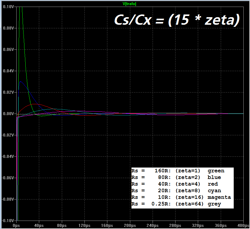Click the 0.04V vertical axis label
The width and height of the screenshot is (250, 229).
8,71
